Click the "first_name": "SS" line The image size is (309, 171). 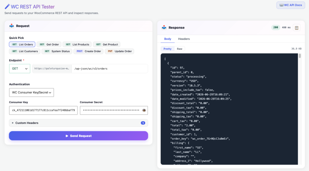[x=188, y=147]
